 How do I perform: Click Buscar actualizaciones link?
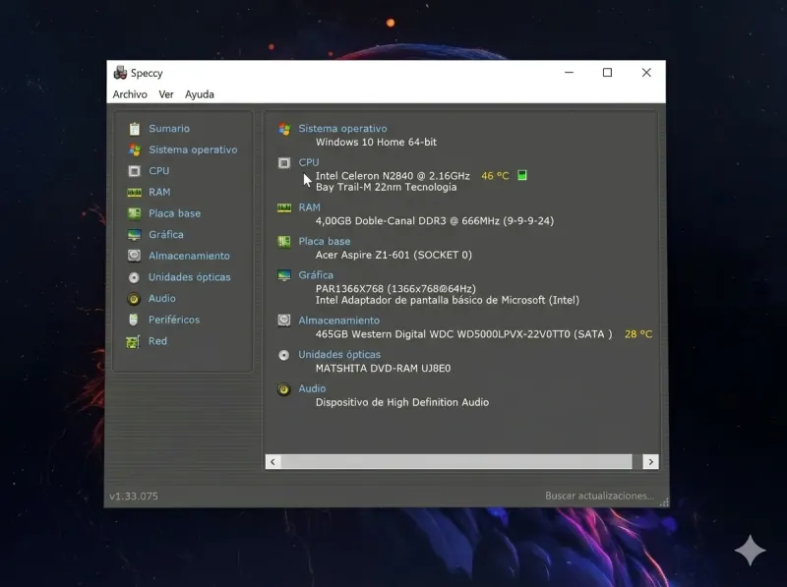(x=600, y=496)
